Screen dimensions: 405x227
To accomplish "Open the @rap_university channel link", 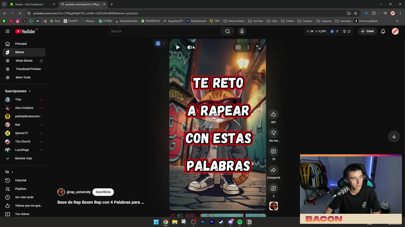I will tap(78, 192).
